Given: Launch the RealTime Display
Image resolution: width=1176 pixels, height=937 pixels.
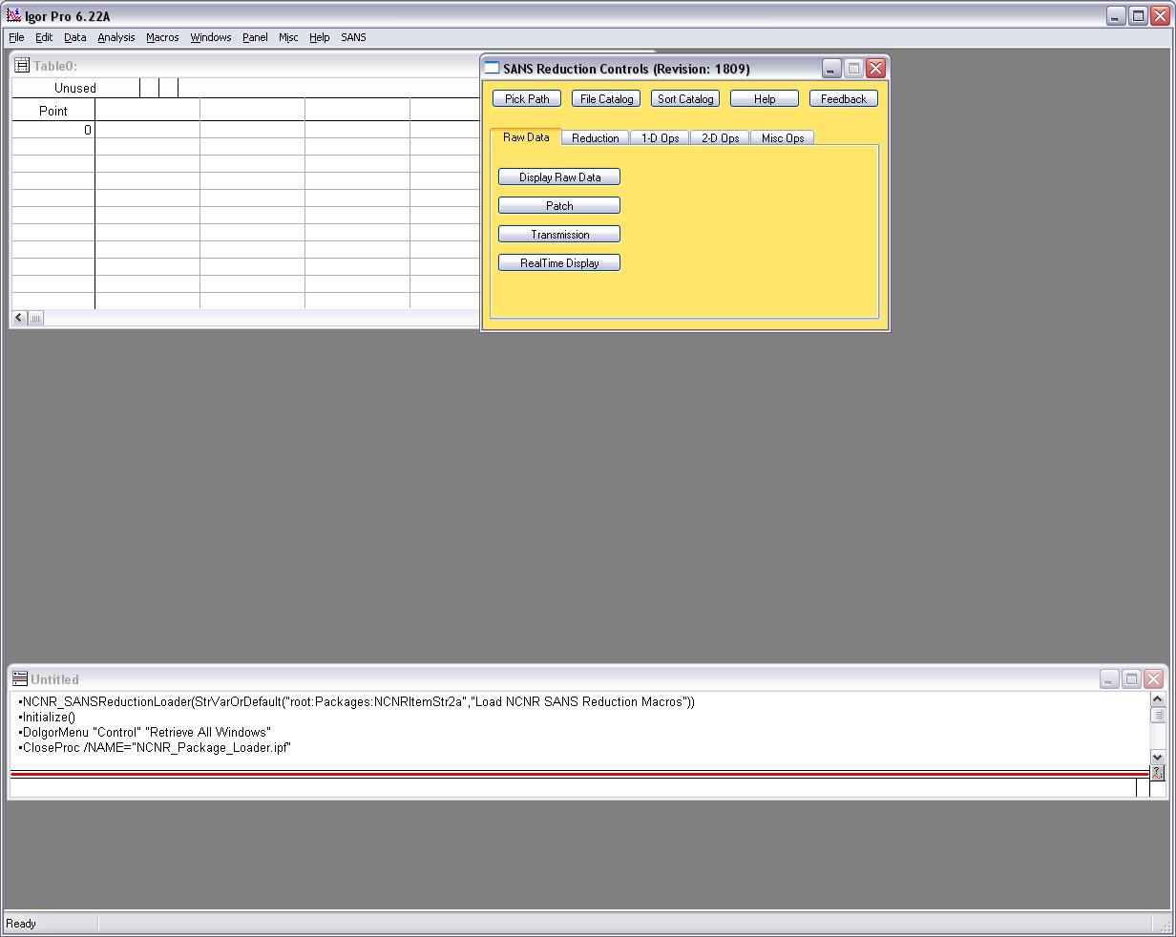Looking at the screenshot, I should [559, 263].
